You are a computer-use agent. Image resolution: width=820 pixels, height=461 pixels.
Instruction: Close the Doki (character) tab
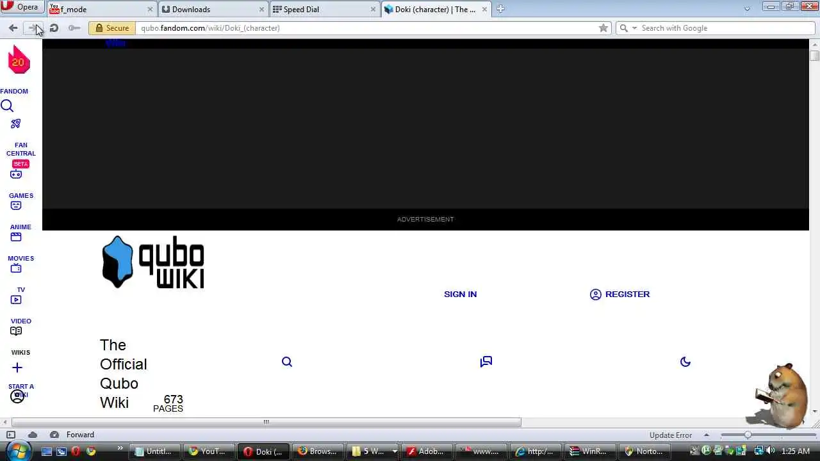coord(484,9)
